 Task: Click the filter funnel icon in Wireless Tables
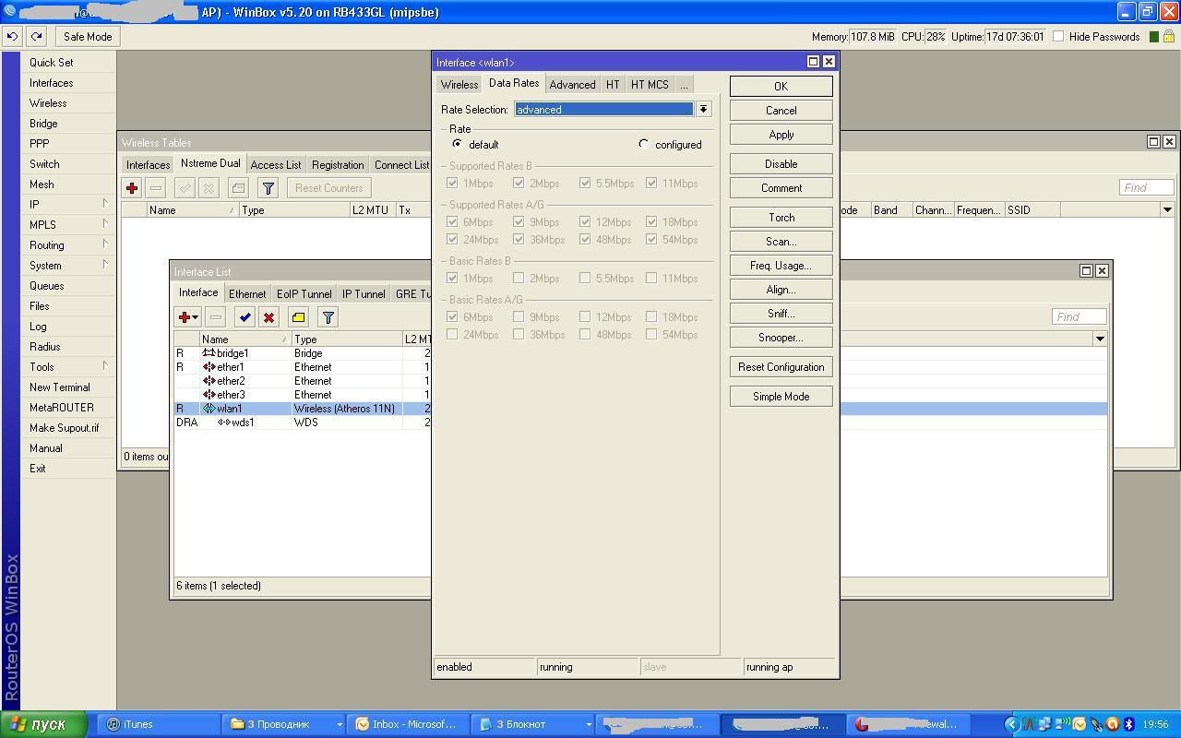(268, 188)
